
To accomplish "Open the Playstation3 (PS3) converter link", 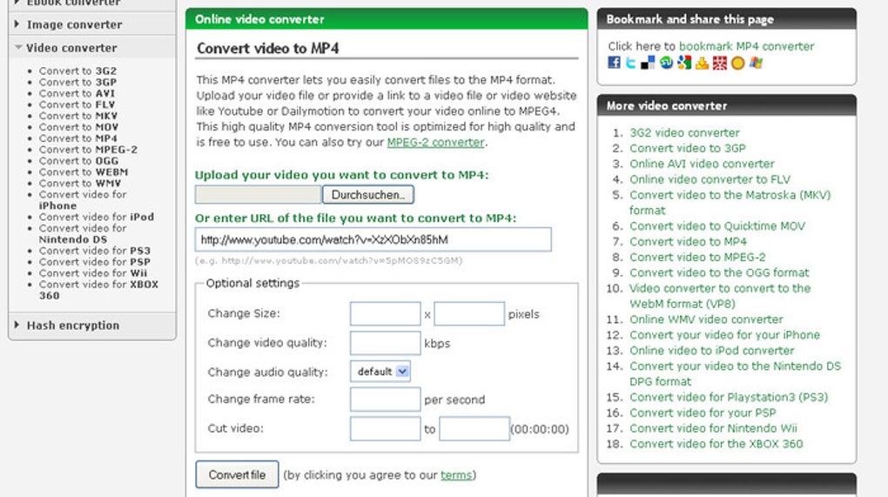I will [729, 397].
